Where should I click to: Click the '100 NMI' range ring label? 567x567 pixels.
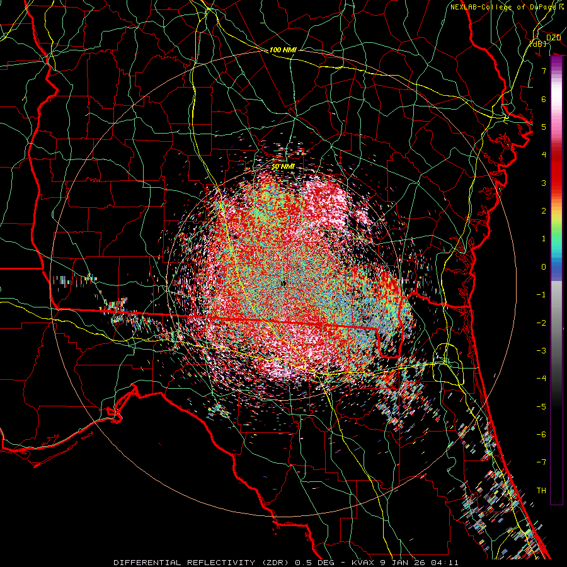[283, 50]
